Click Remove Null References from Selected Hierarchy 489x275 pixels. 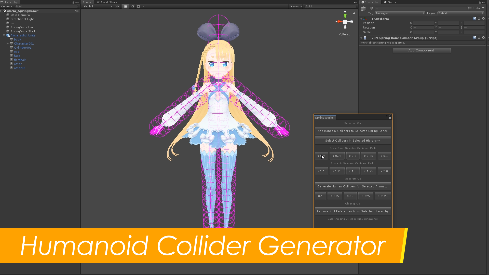point(353,211)
